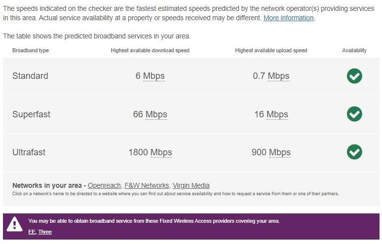Visit the F&W Networks link
382x244 pixels.
(x=147, y=185)
